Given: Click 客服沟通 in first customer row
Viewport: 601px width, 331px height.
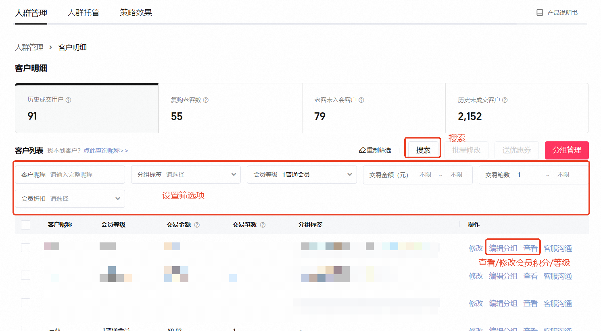Looking at the screenshot, I should [558, 248].
